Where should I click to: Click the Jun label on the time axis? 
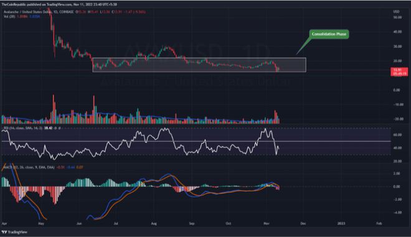[x=79, y=223]
